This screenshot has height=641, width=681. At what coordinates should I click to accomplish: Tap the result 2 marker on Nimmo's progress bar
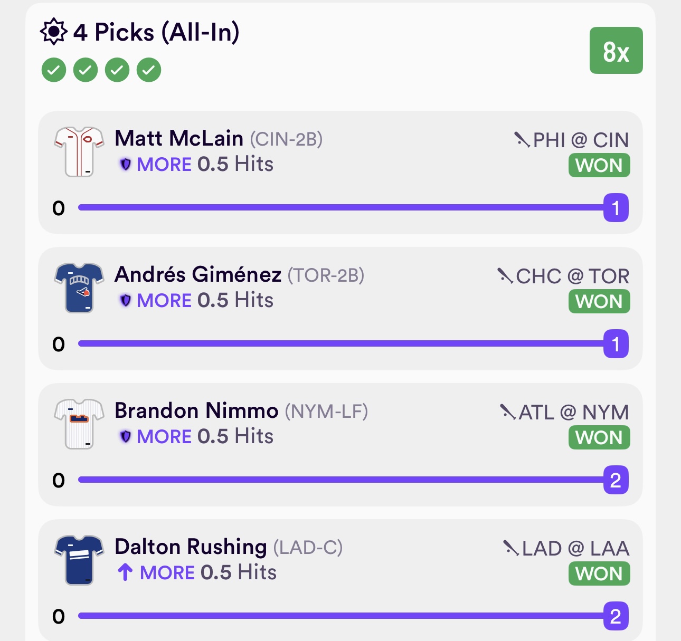[616, 480]
